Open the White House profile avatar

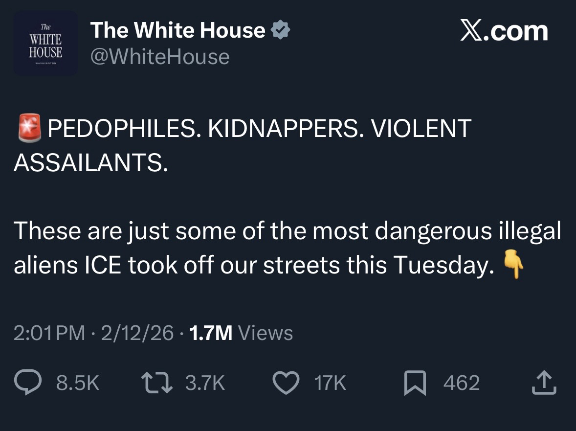45,44
